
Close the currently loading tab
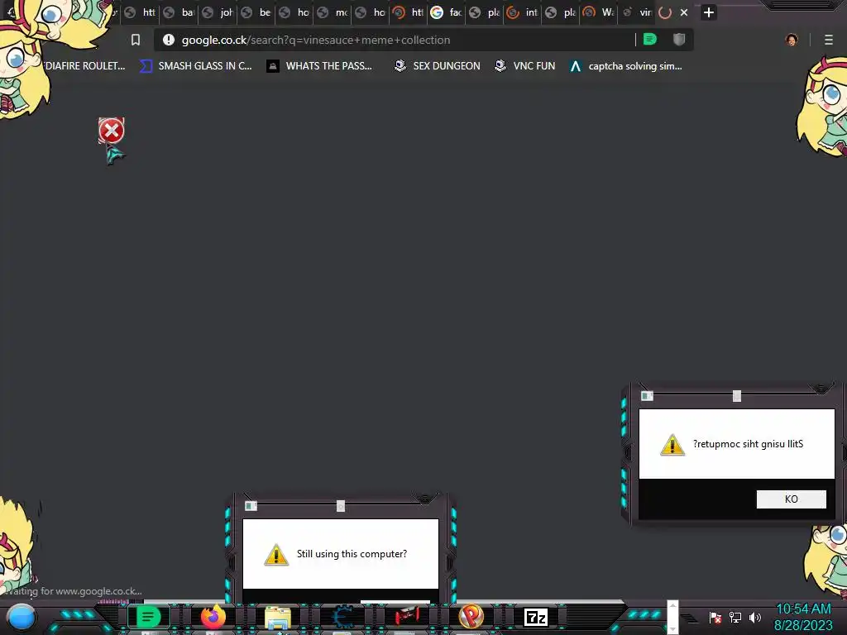[684, 12]
